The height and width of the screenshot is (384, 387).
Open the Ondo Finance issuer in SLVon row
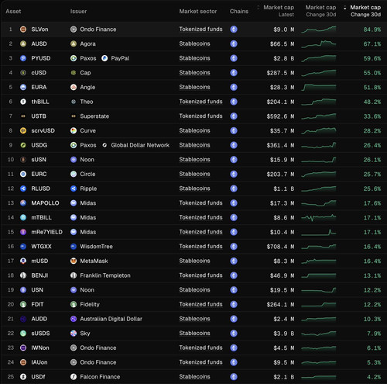tap(98, 29)
